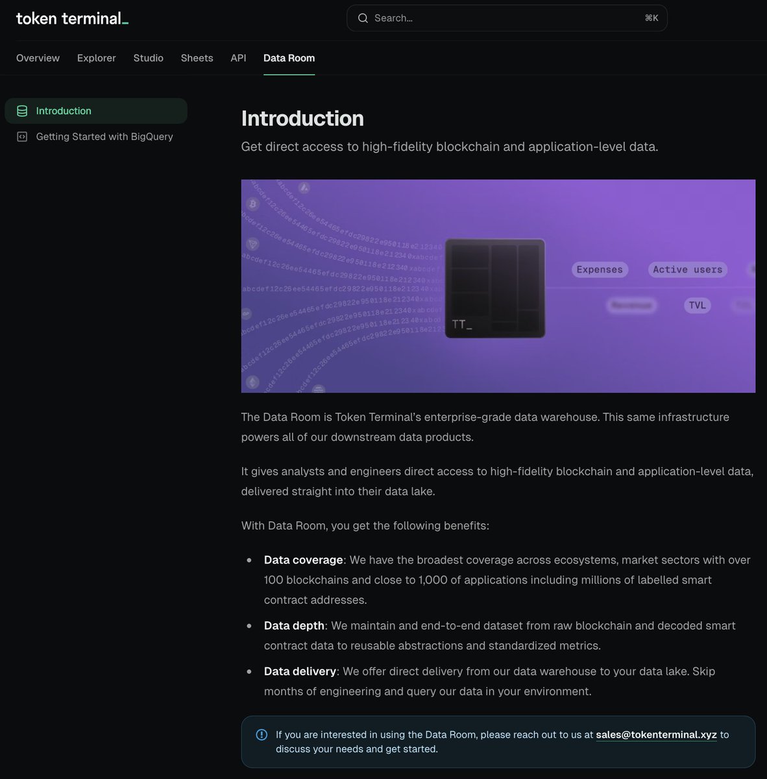
Task: Open the Overview tab
Action: click(38, 58)
